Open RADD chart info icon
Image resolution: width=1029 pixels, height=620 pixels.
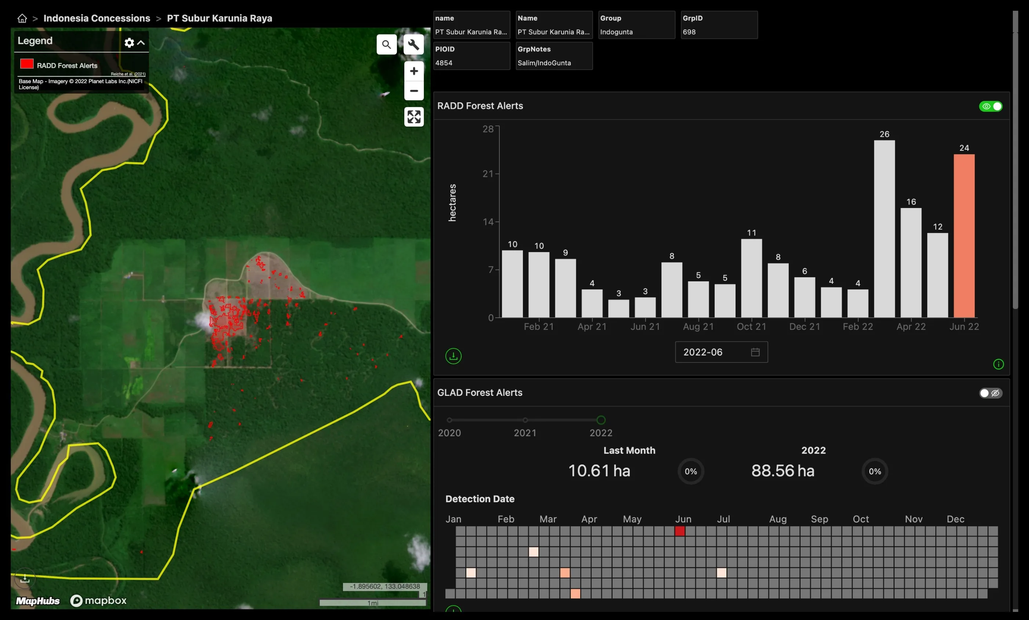(998, 364)
